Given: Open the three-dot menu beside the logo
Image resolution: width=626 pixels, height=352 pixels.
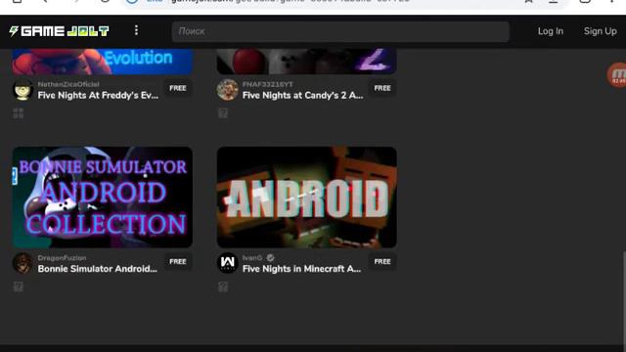Looking at the screenshot, I should [x=136, y=30].
